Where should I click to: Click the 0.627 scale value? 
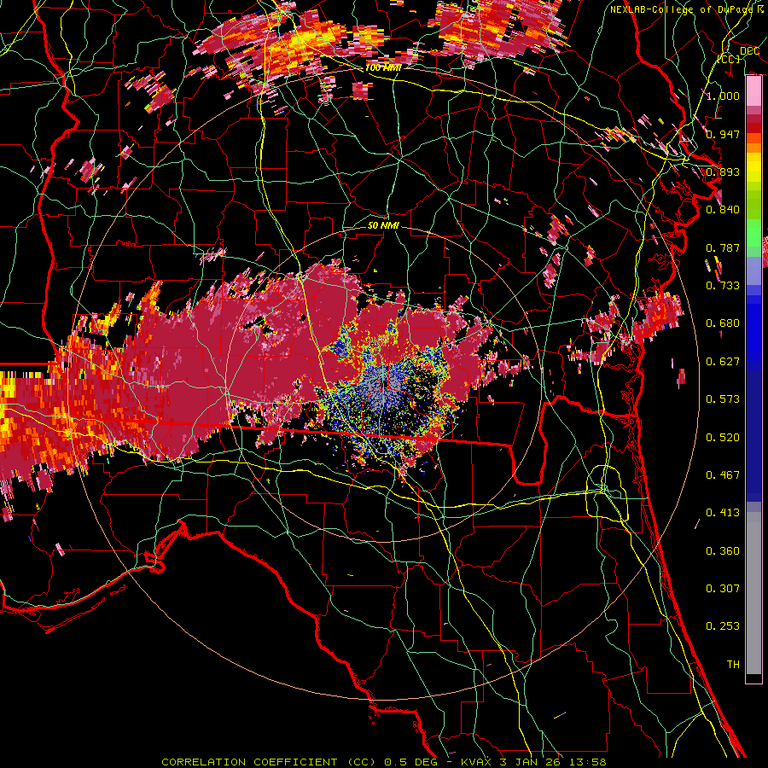pyautogui.click(x=723, y=362)
